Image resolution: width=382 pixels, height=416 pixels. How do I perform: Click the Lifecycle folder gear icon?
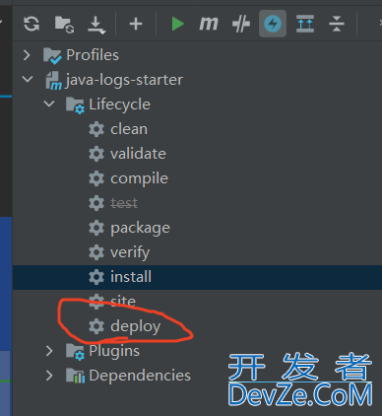(x=75, y=105)
